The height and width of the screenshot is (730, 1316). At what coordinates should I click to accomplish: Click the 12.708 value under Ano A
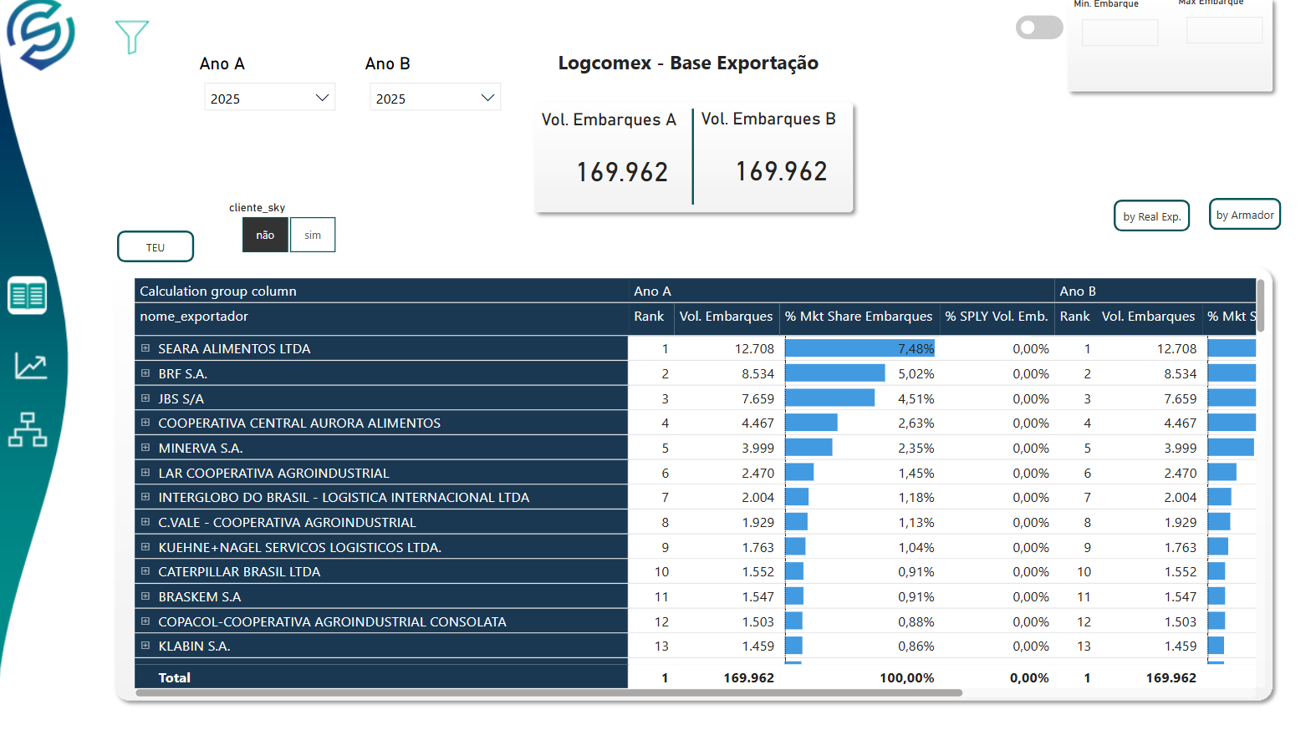[x=754, y=348]
